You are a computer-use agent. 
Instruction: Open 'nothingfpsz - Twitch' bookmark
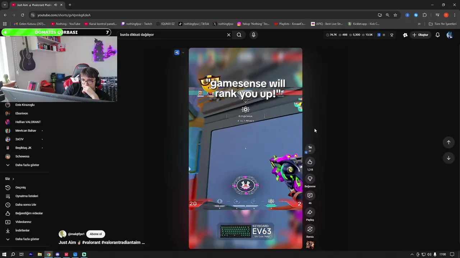point(137,24)
